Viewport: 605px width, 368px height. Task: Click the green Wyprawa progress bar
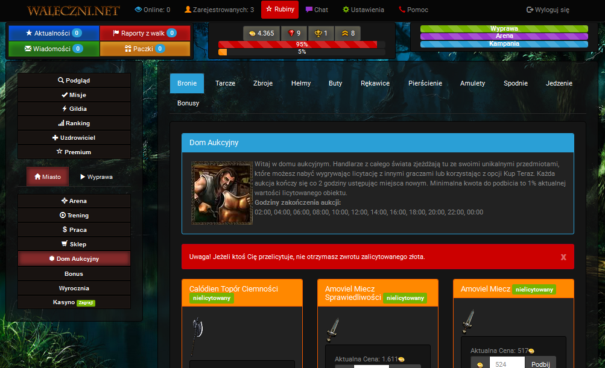(504, 28)
